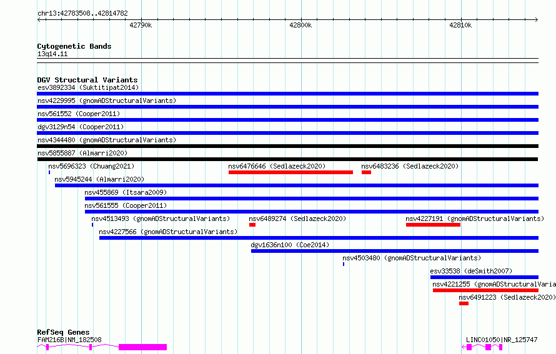Click the LINC01050|NR_125747 gene label
This screenshot has height=354, width=556.
pos(502,340)
